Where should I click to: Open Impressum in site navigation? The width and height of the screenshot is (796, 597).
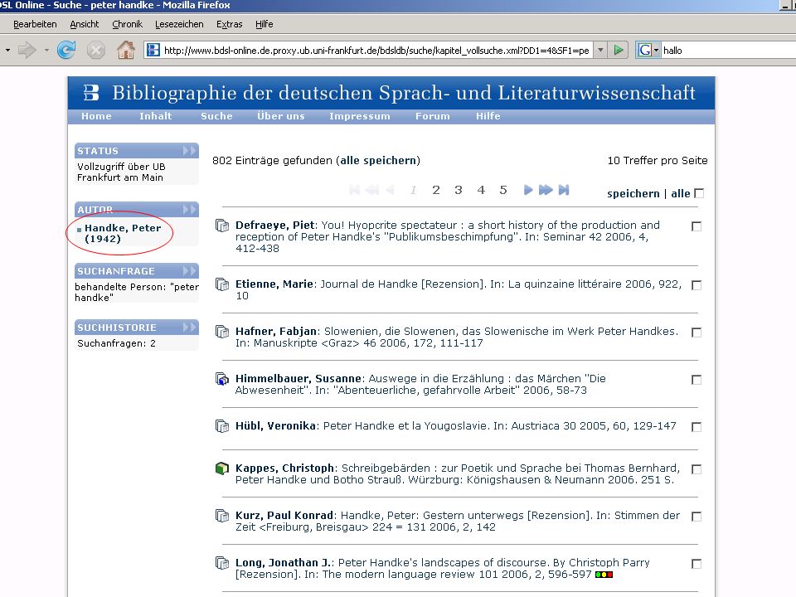pyautogui.click(x=360, y=116)
